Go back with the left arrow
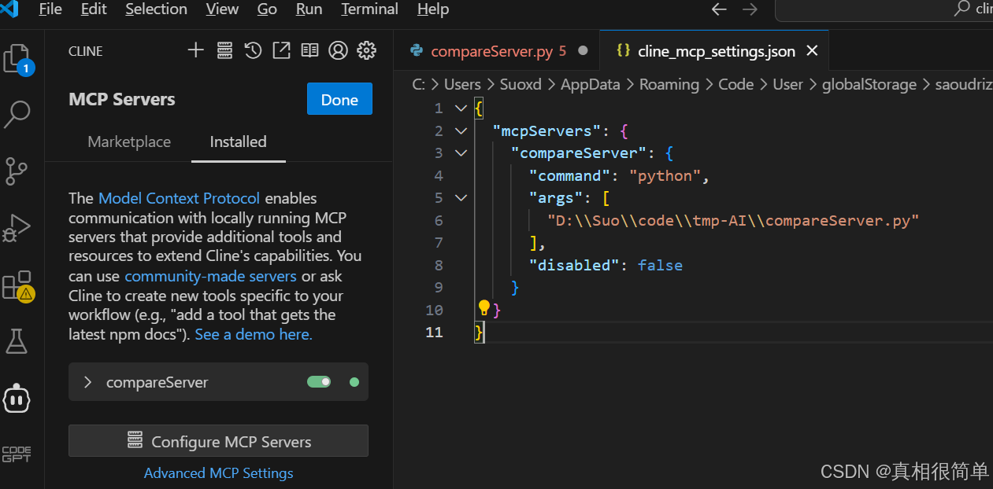The image size is (993, 489). pyautogui.click(x=719, y=9)
